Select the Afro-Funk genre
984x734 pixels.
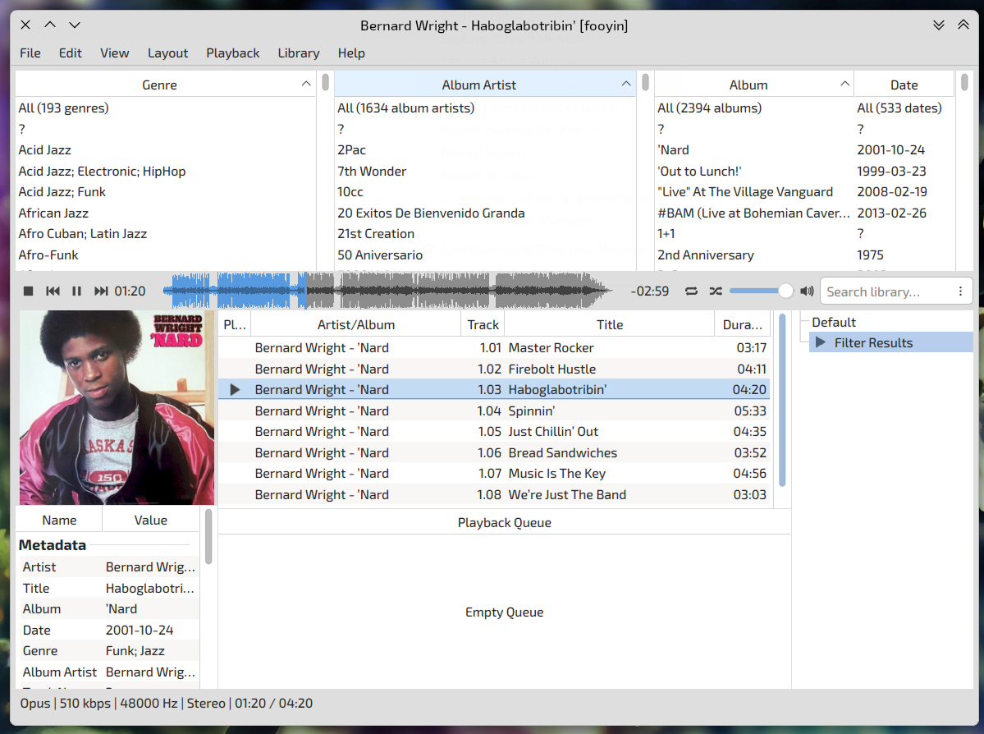(x=165, y=255)
